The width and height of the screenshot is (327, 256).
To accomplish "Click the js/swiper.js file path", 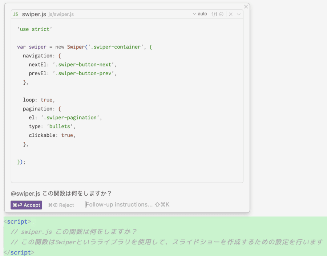I will [x=61, y=15].
